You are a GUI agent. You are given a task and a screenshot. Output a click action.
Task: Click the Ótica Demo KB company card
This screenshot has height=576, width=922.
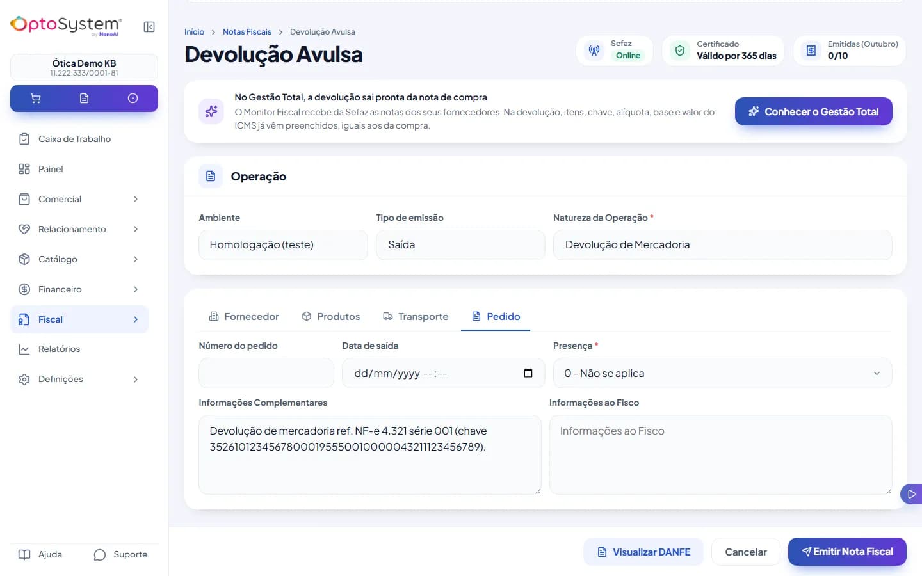click(x=84, y=67)
